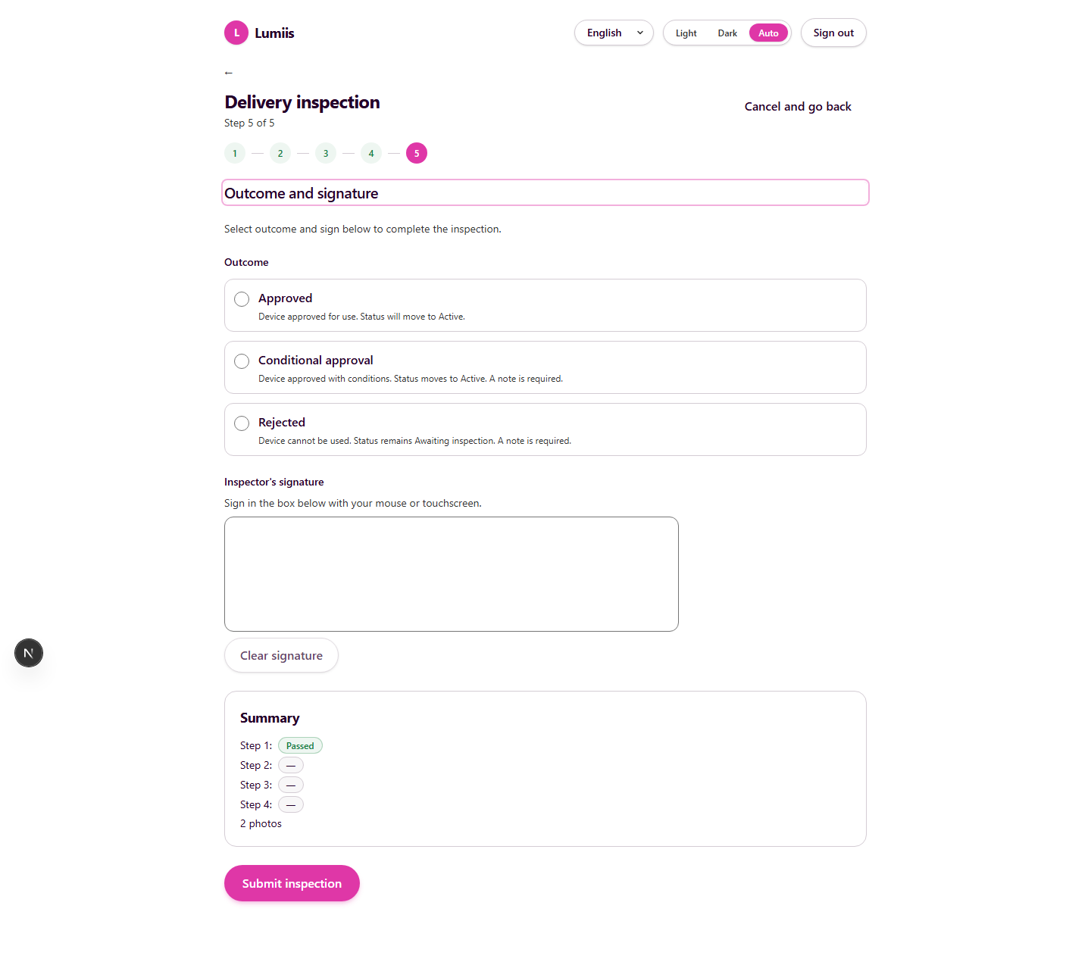Go to step 3 circle

tap(326, 153)
